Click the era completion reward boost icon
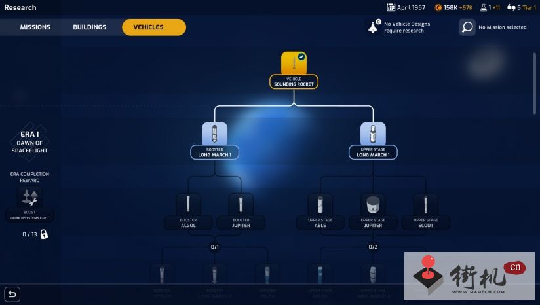The width and height of the screenshot is (540, 305). [x=29, y=198]
